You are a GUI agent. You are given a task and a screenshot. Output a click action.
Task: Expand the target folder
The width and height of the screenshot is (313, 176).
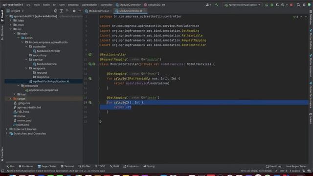click(10, 99)
